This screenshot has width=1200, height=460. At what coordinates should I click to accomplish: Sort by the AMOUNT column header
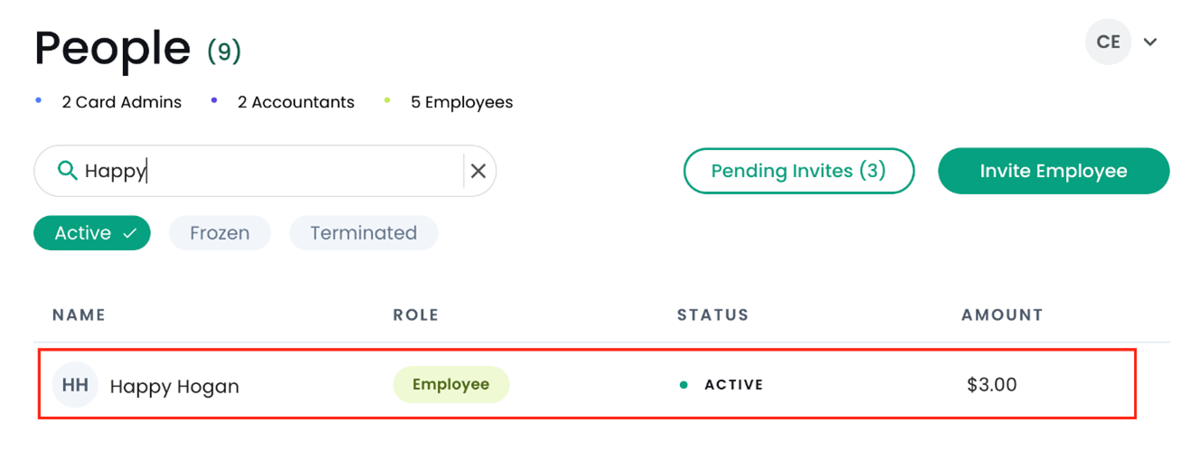pos(1002,315)
